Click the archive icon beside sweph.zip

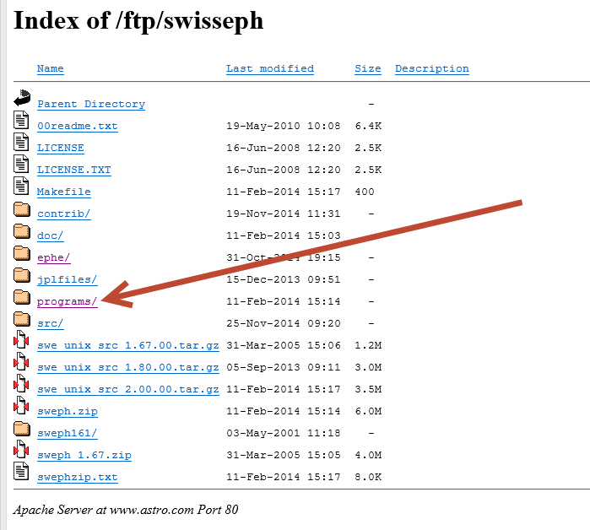coord(22,407)
